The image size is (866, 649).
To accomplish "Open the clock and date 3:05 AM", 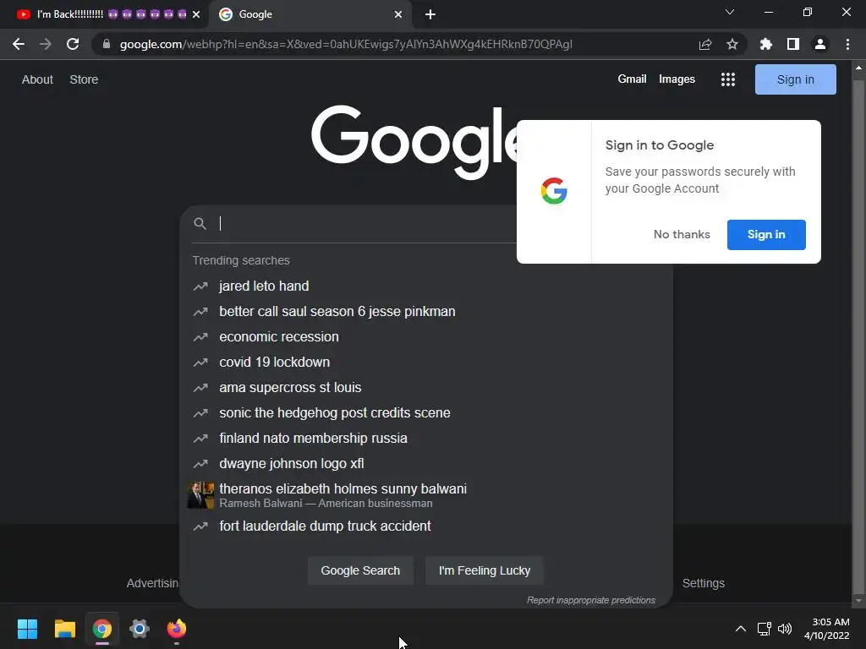I will pos(827,629).
